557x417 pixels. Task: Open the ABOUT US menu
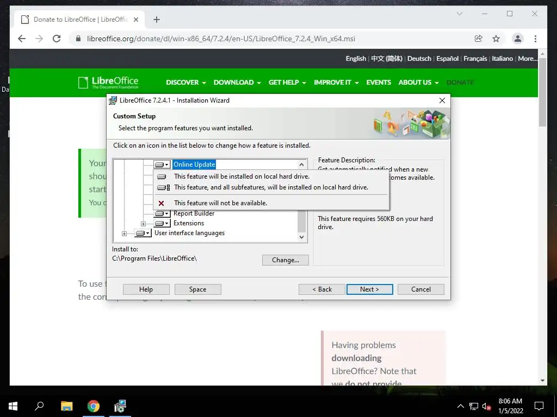[x=418, y=83]
